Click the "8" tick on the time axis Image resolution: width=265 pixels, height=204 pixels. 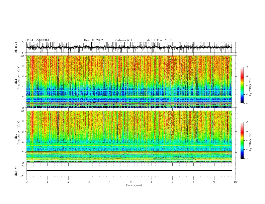(x=193, y=182)
